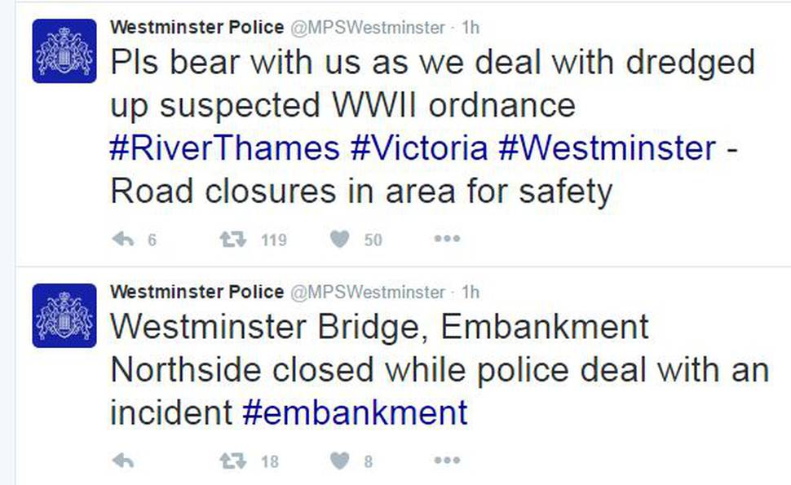Retweet the dredged up ordnance tweet
791x485 pixels.
tap(233, 239)
